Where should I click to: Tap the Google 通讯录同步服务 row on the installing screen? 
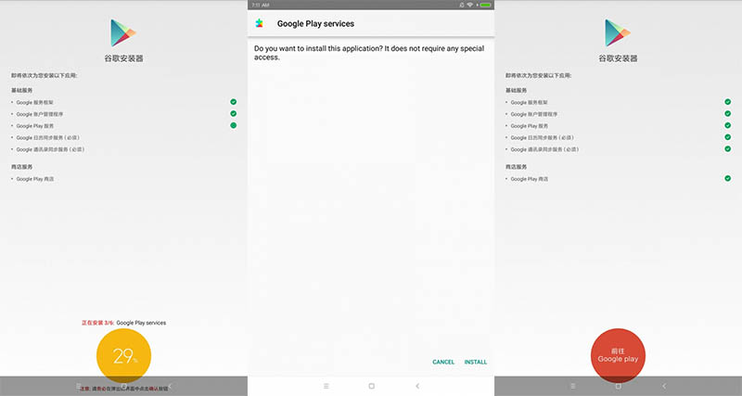point(123,149)
